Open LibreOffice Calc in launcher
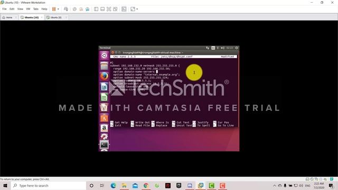The width and height of the screenshot is (338, 190). [x=104, y=97]
